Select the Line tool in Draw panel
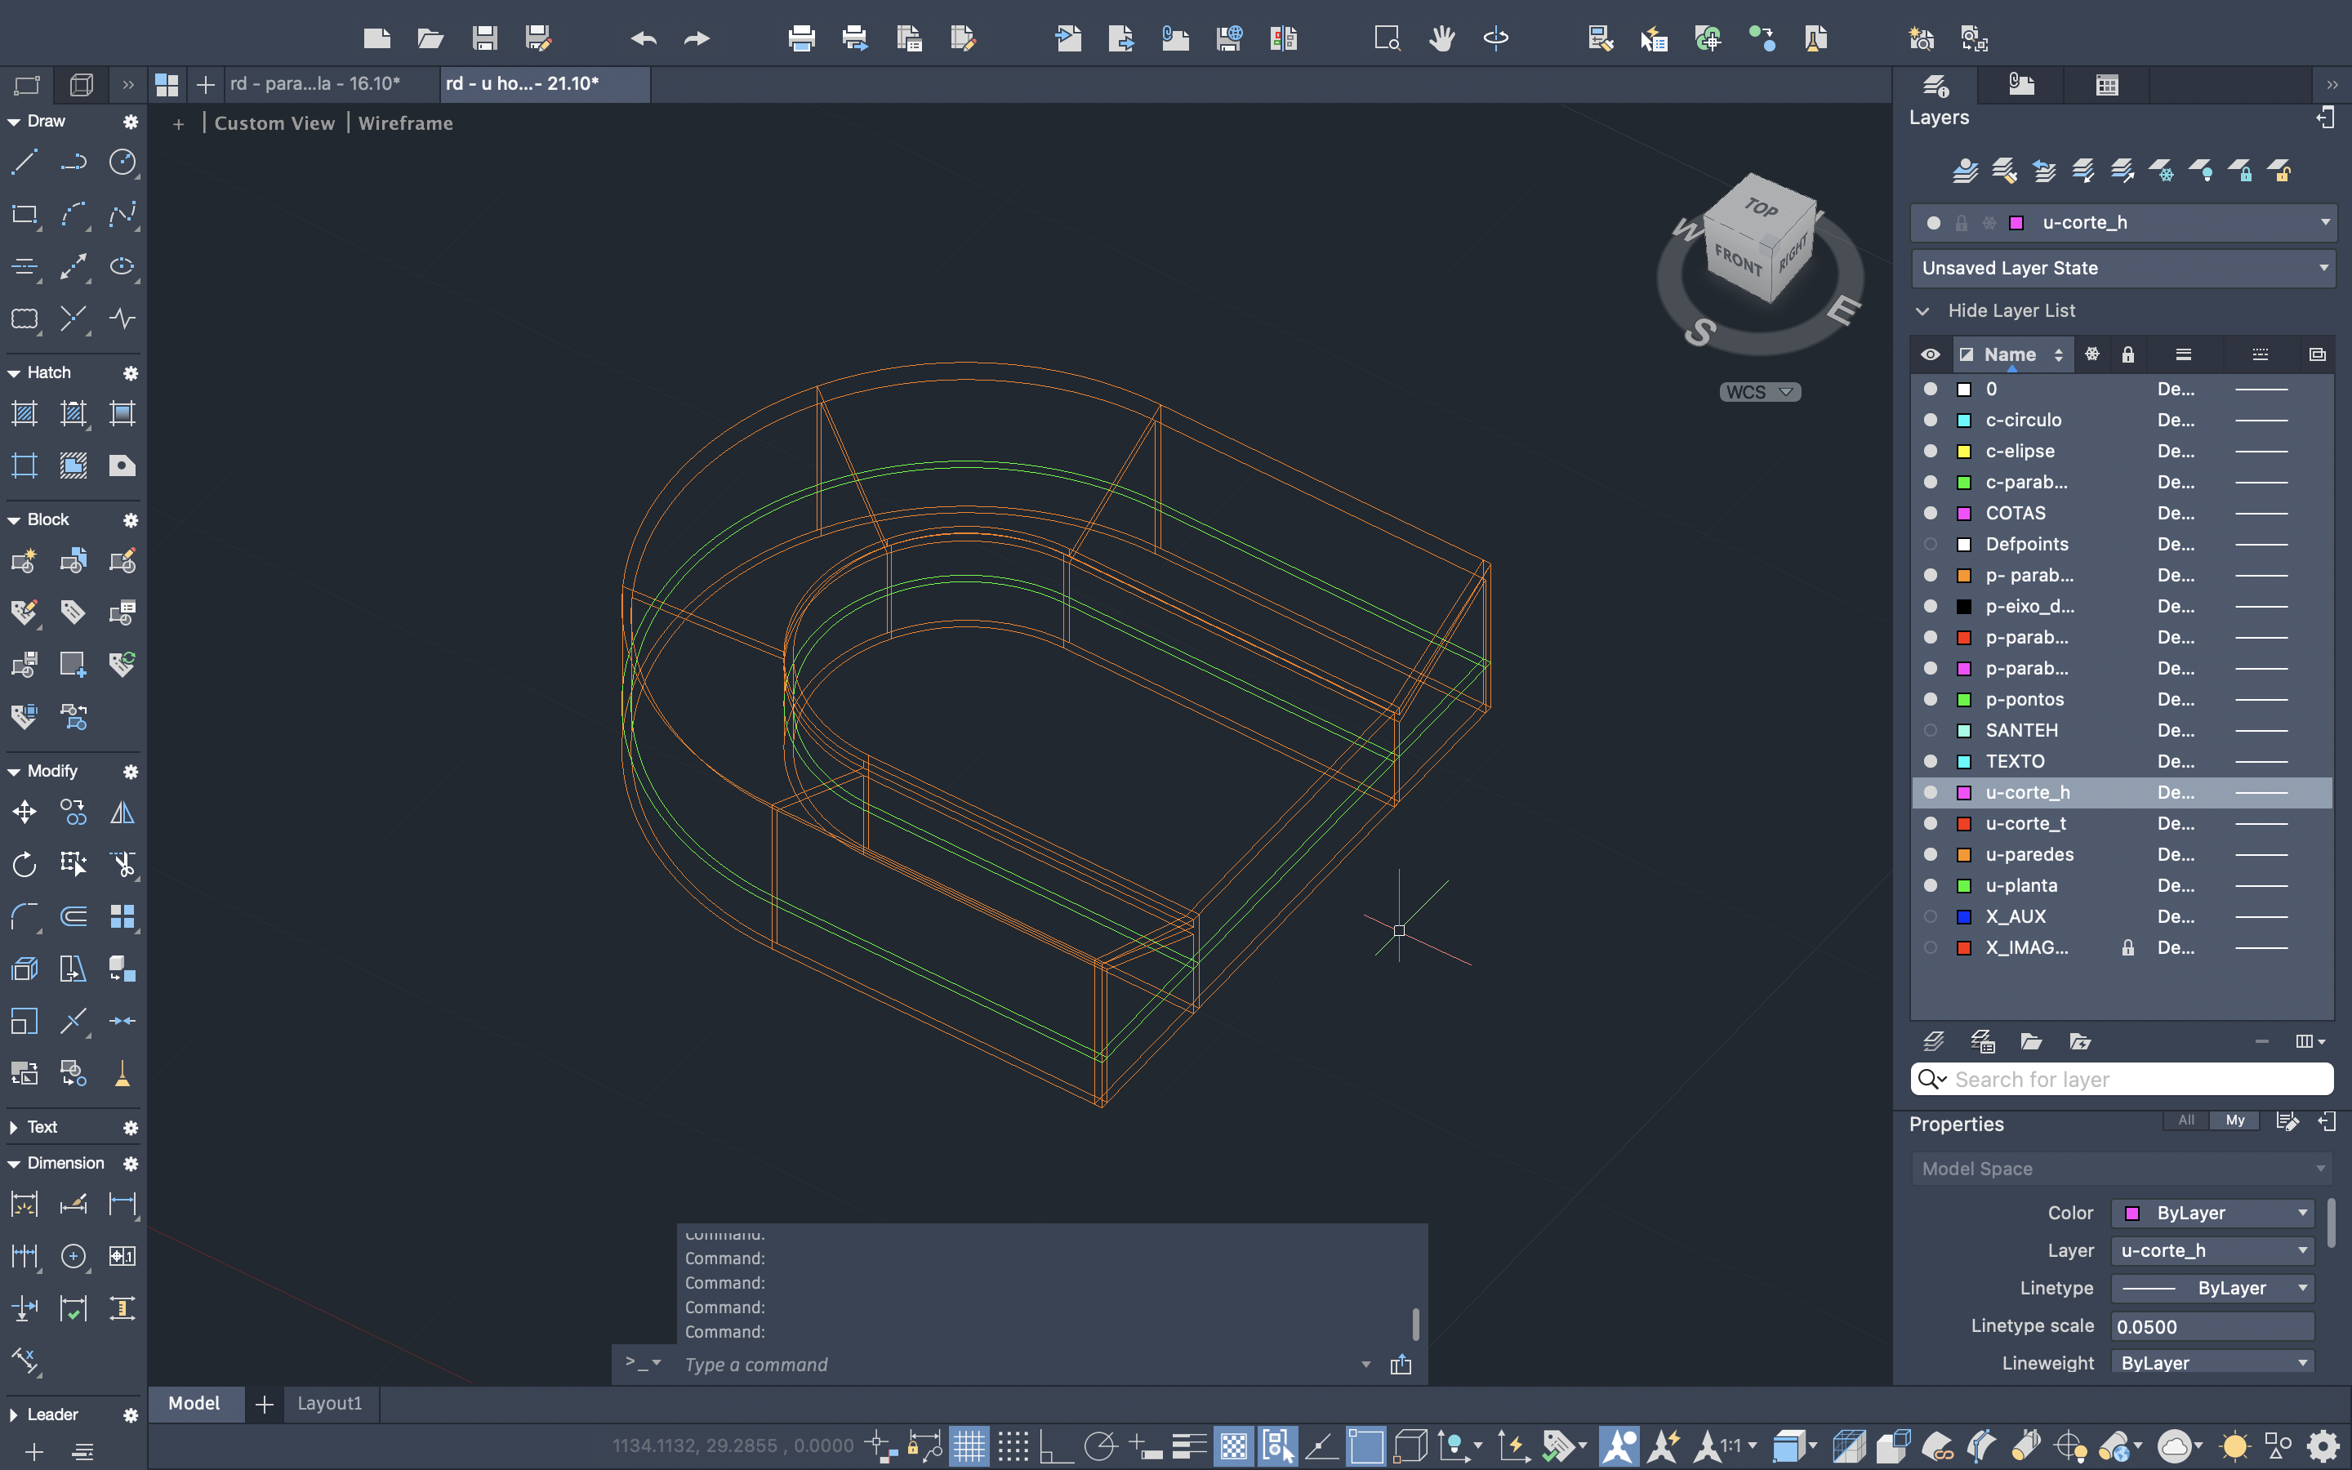2352x1470 pixels. pos(24,162)
